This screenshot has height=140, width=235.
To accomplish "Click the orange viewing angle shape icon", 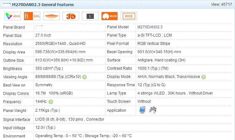I will click(x=51, y=16).
